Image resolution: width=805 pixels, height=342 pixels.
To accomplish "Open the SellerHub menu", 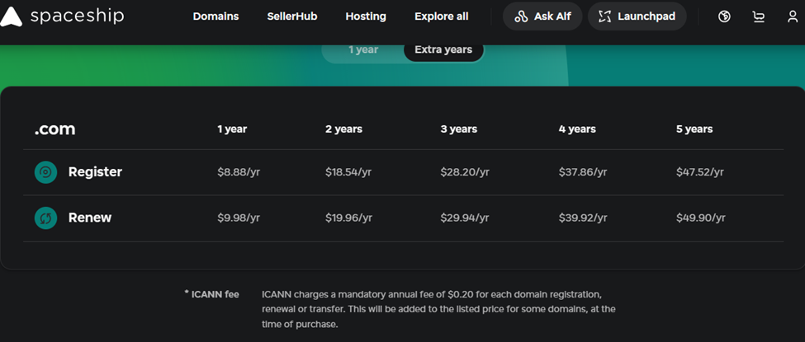I will [292, 16].
